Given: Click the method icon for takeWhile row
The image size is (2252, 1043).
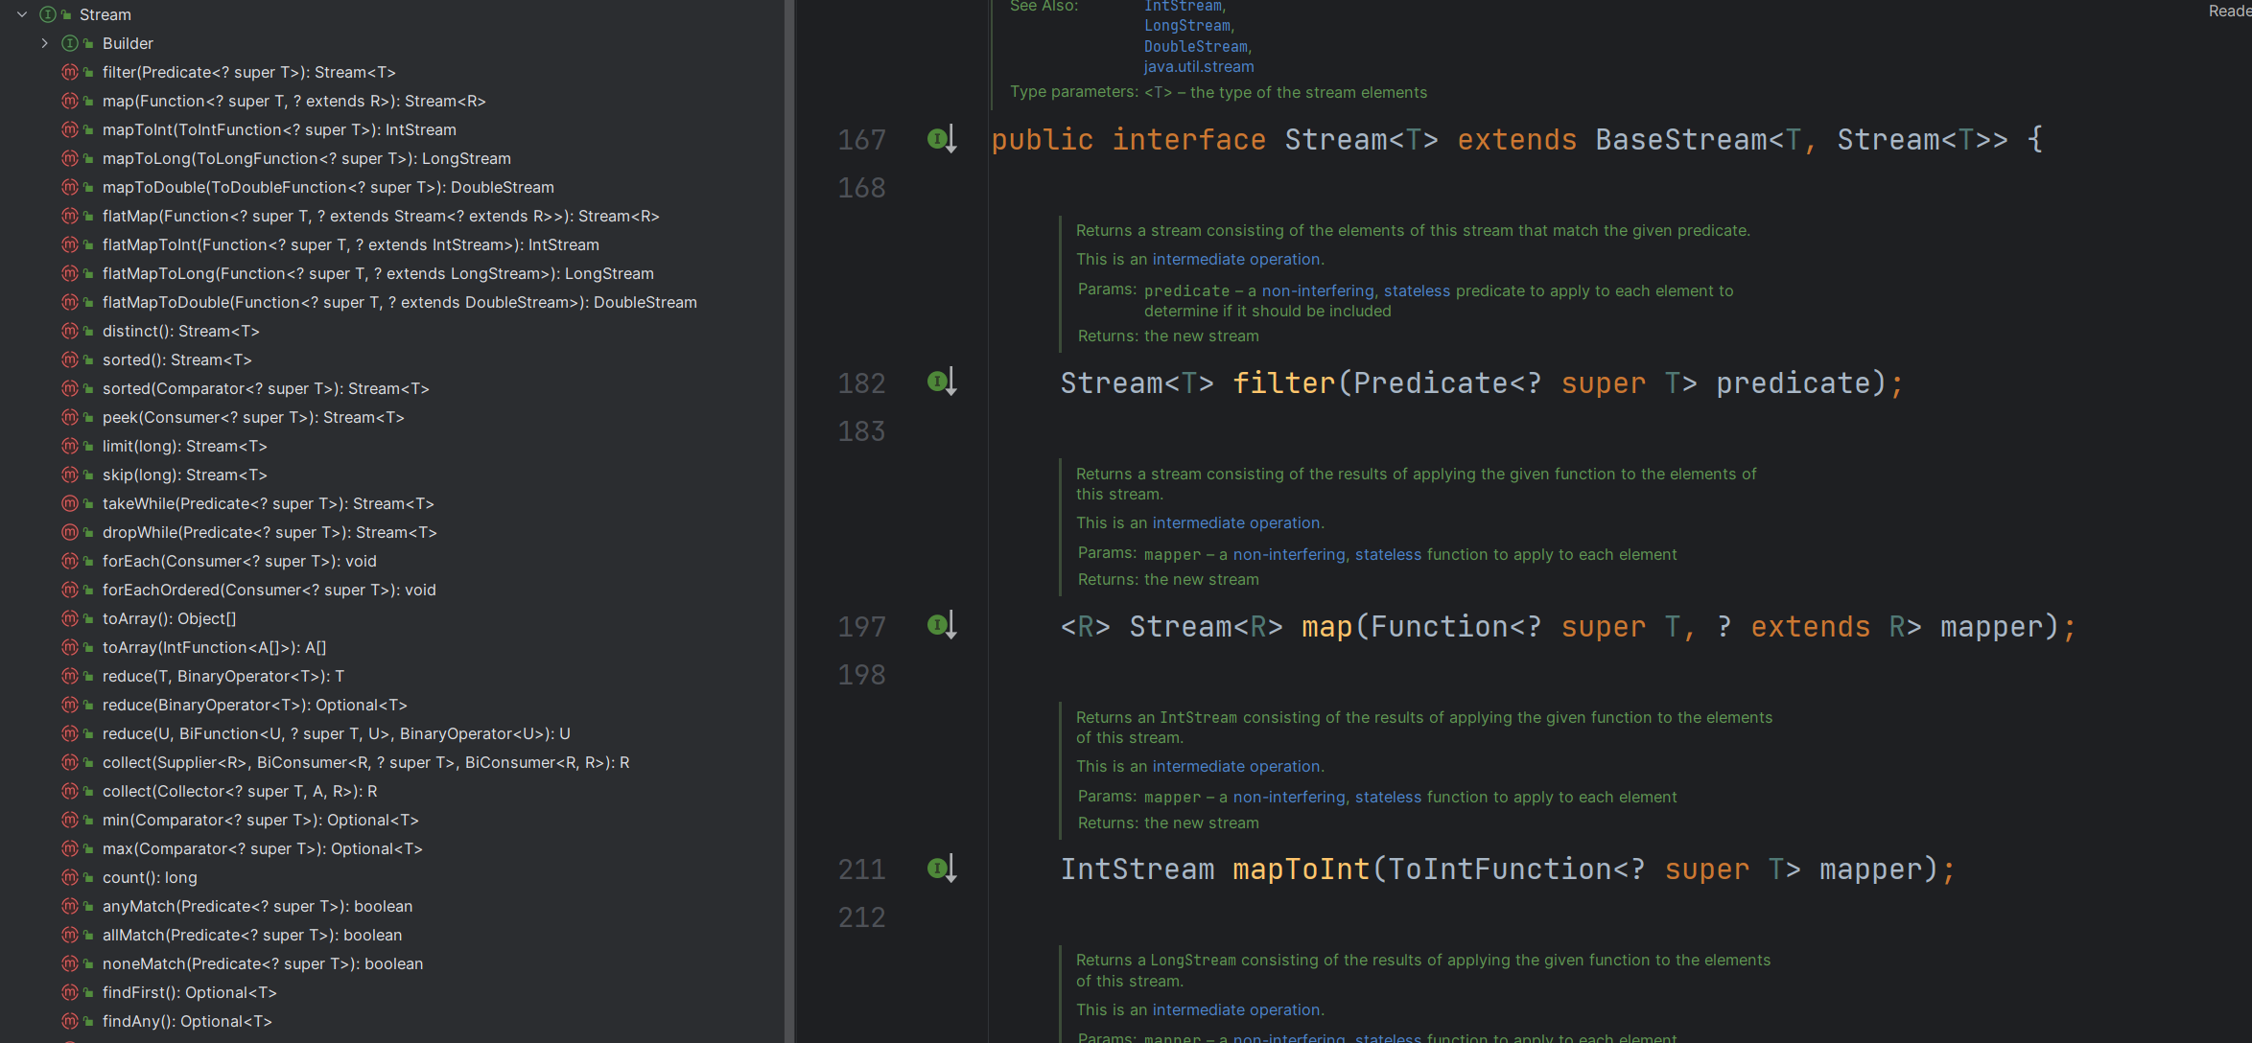Looking at the screenshot, I should click(70, 503).
